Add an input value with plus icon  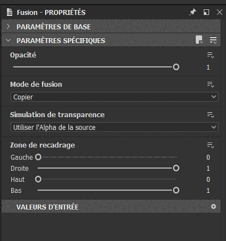tap(214, 206)
